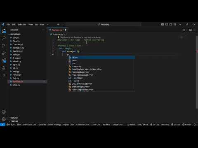198x148 pixels.
Task: Click the notifications bell in status bar
Action: click(195, 125)
